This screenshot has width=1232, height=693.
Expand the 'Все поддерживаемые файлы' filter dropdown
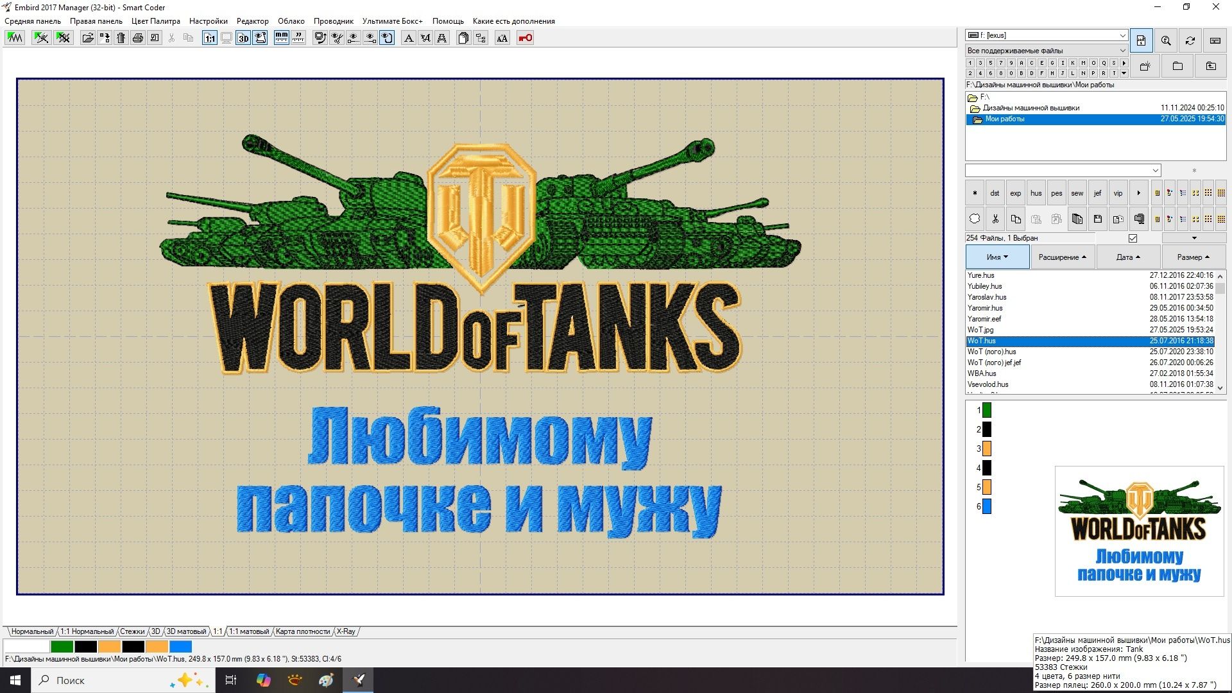[x=1047, y=51]
